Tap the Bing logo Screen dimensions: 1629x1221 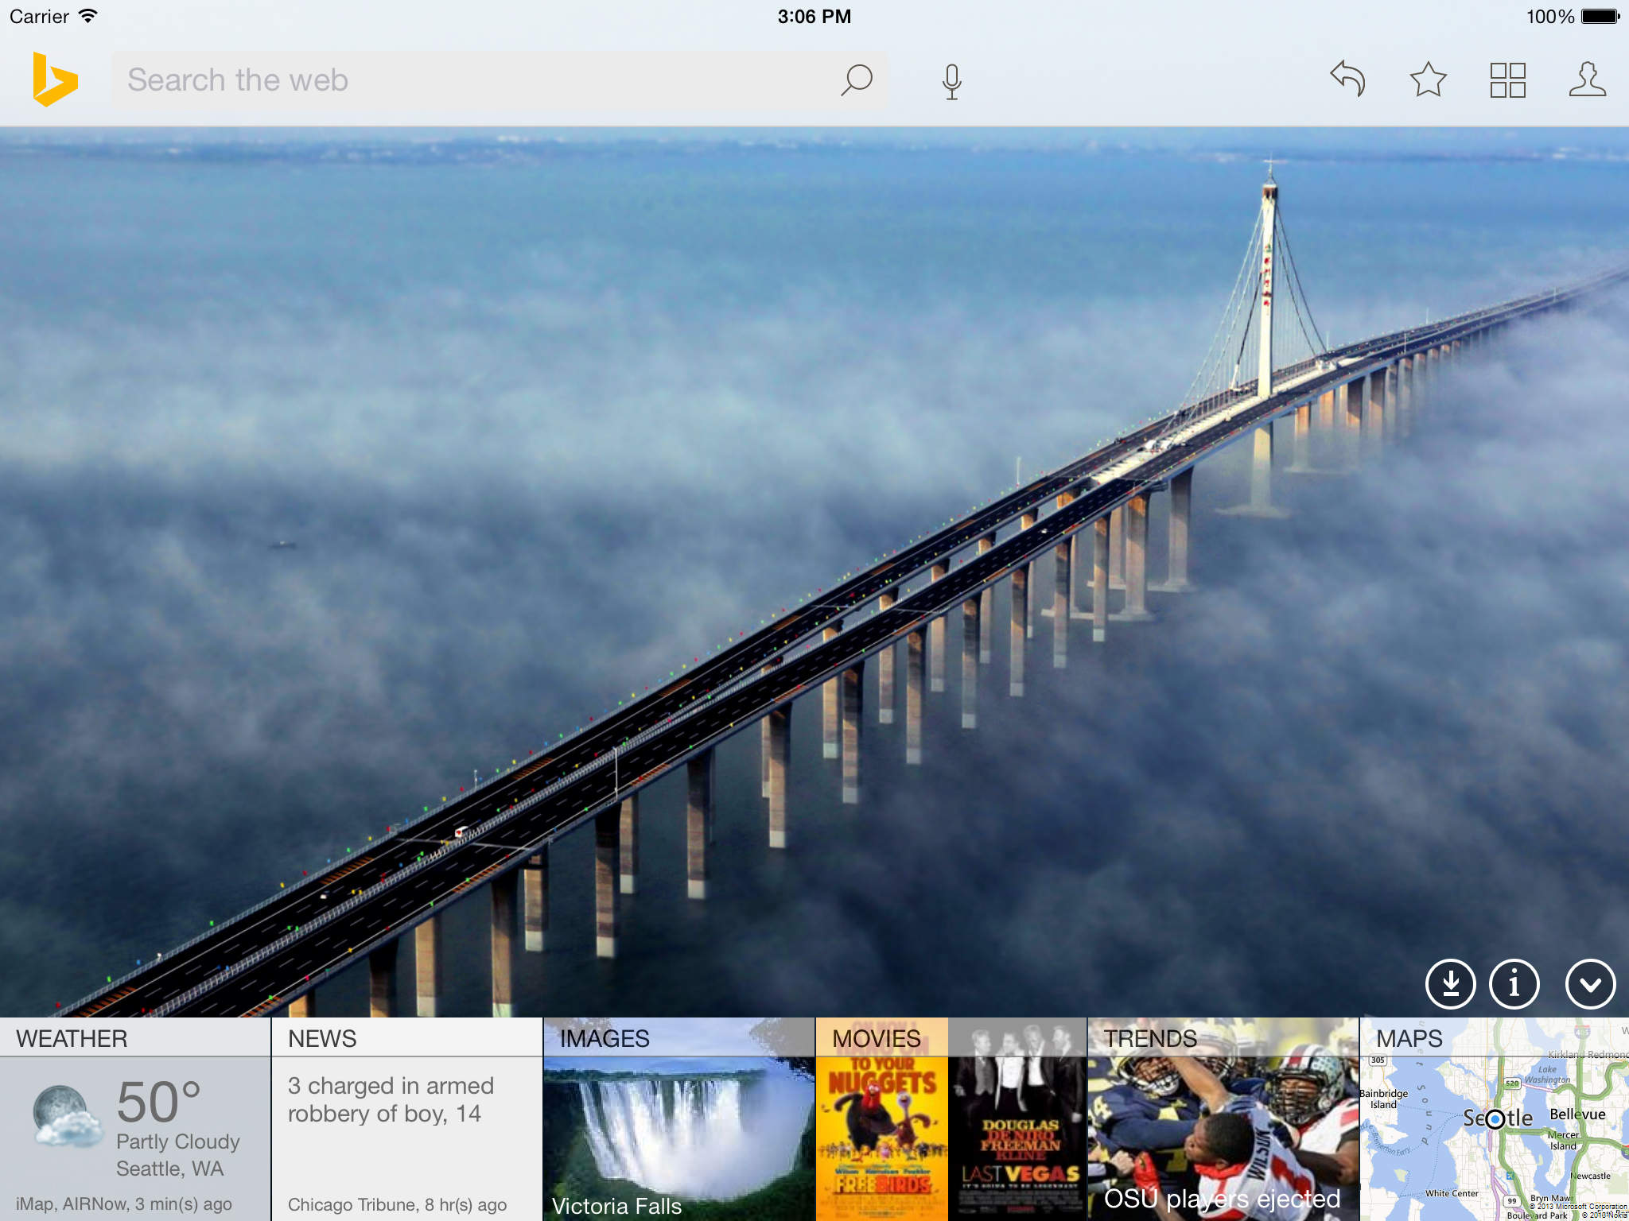point(56,79)
